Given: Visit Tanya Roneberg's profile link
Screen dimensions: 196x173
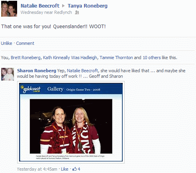Looking at the screenshot, I should (88, 6).
